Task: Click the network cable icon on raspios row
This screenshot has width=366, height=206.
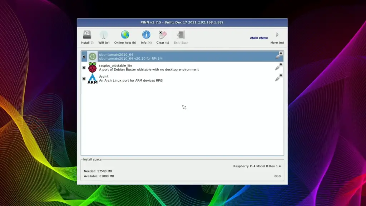Action: point(279,67)
